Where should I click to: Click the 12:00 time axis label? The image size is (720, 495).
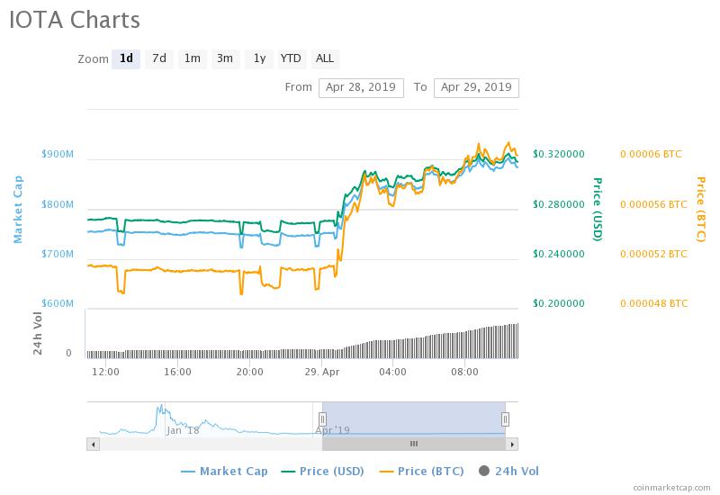(x=105, y=372)
